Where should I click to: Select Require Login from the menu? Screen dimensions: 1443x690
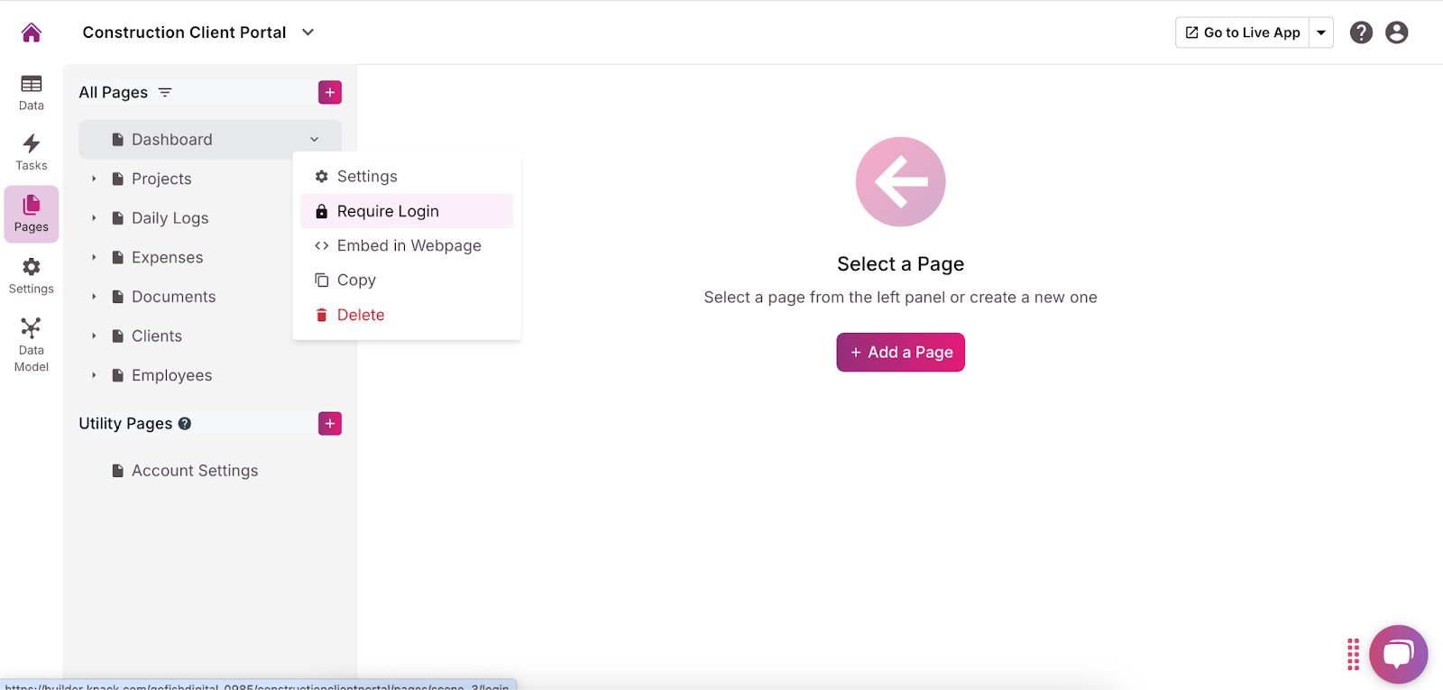tap(388, 211)
